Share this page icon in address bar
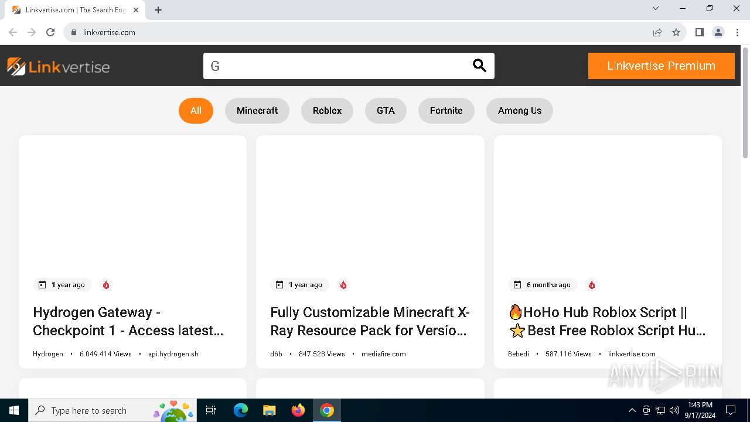The width and height of the screenshot is (750, 422). click(x=657, y=32)
